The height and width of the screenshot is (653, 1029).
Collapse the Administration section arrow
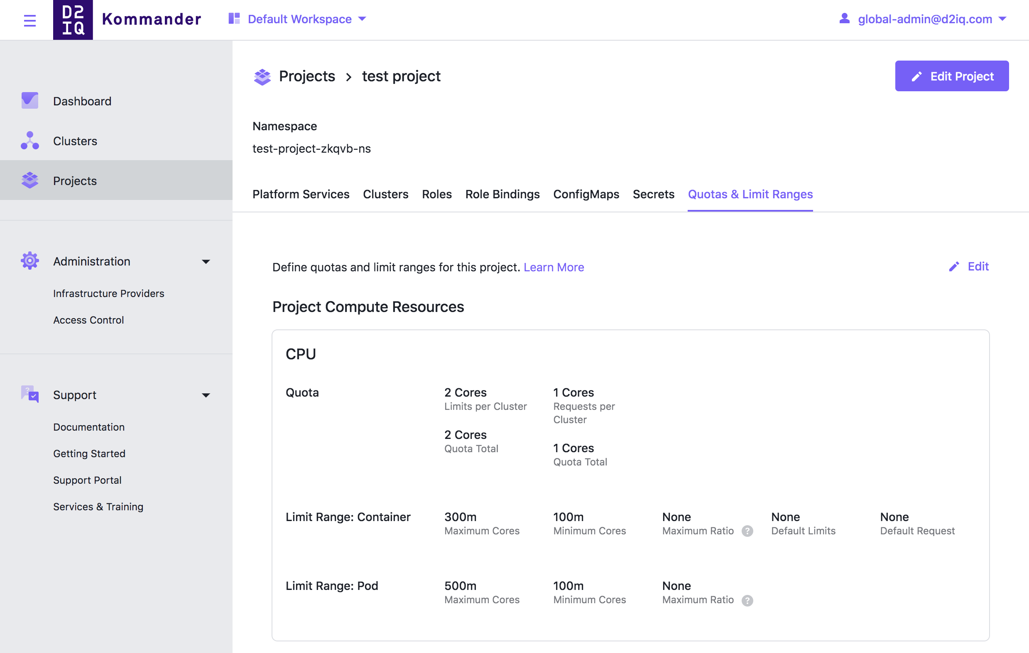[x=206, y=262]
